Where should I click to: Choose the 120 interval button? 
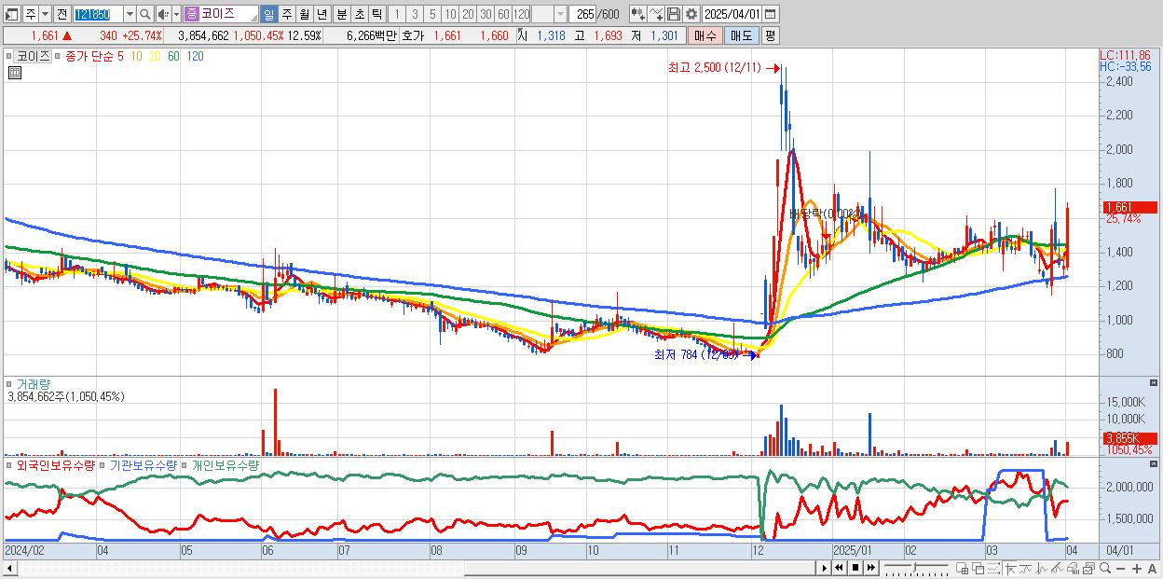coord(522,14)
